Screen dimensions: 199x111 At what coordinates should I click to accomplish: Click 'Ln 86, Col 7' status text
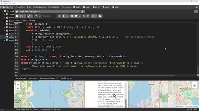tap(192, 109)
